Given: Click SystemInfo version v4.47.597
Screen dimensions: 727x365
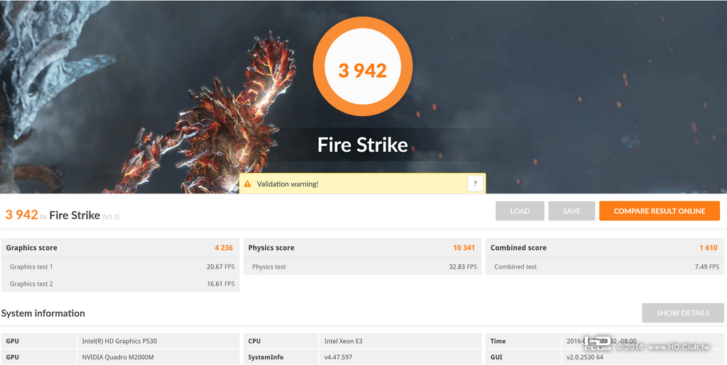Looking at the screenshot, I should (339, 357).
